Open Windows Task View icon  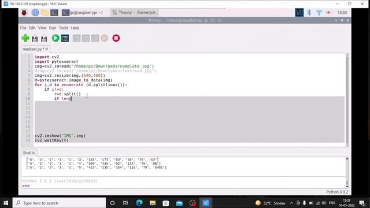coord(125,203)
